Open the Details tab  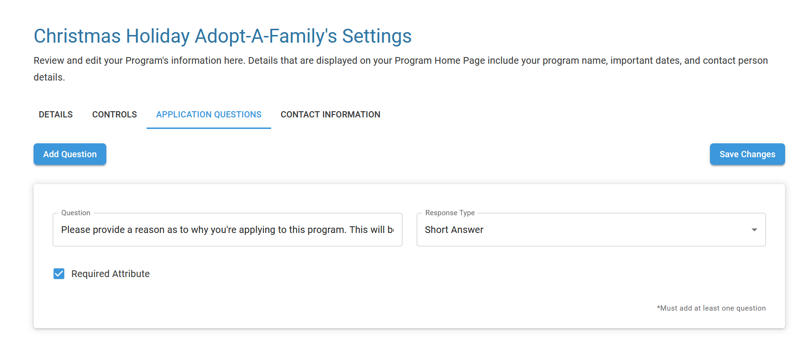[56, 115]
